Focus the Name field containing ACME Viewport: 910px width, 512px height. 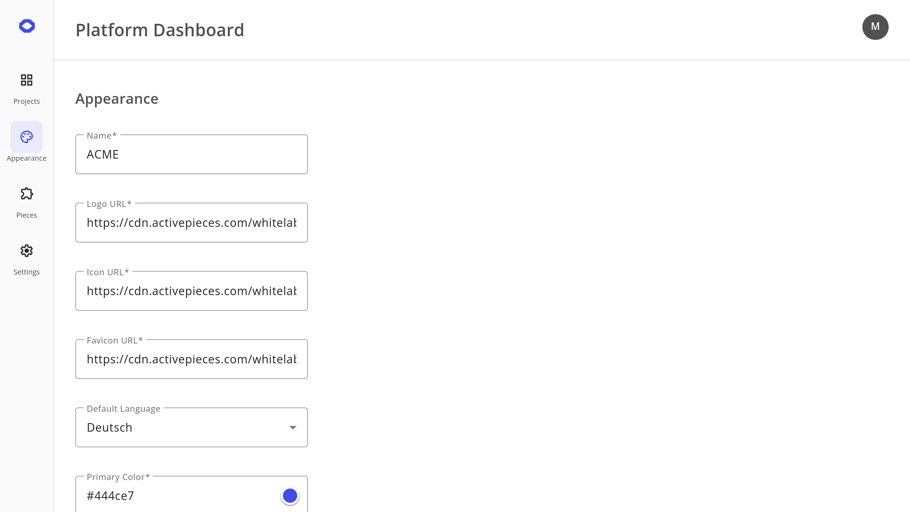coord(191,154)
